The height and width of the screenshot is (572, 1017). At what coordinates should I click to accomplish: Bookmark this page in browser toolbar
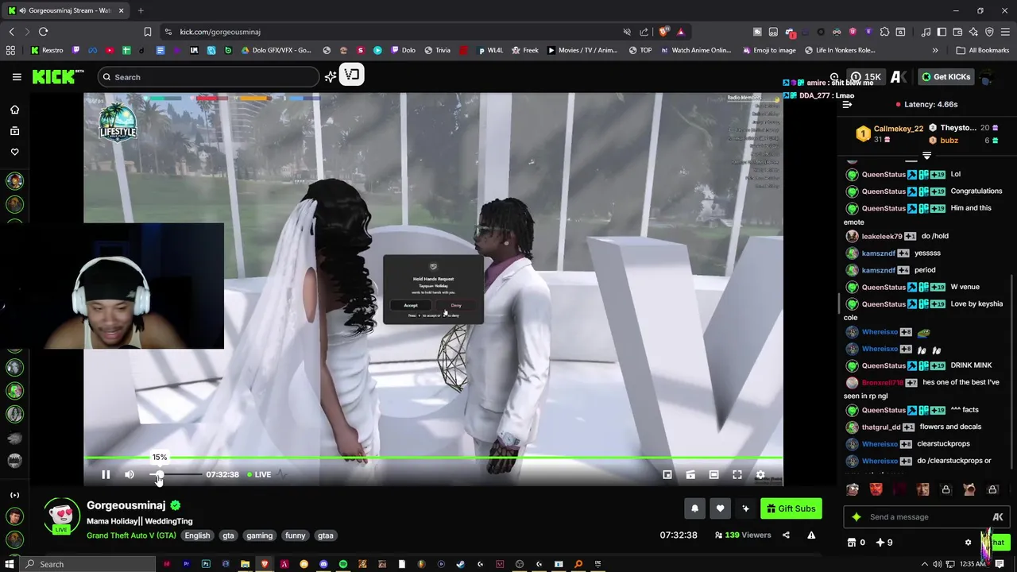pos(147,32)
